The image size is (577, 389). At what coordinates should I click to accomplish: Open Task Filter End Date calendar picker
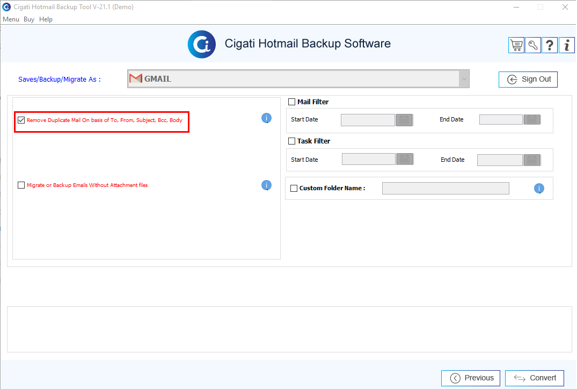(x=532, y=160)
